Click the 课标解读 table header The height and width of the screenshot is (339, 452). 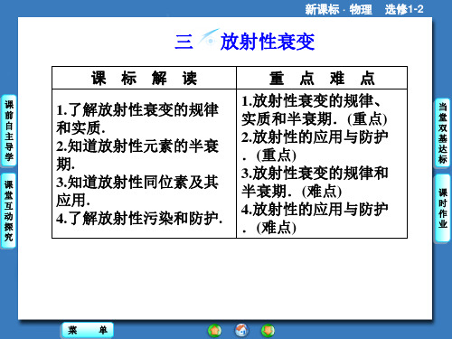144,78
